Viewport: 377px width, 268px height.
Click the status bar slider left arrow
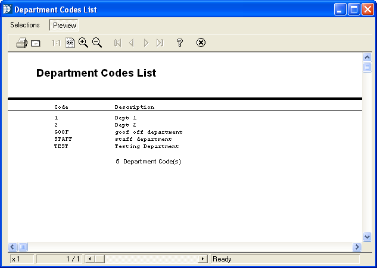(x=89, y=259)
